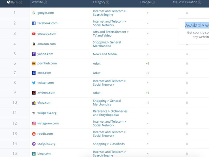Click the YouTube favicon icon

[34, 34]
